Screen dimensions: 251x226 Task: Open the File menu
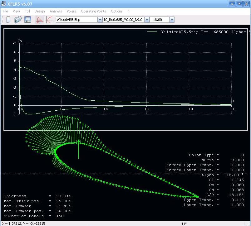[x=5, y=11]
